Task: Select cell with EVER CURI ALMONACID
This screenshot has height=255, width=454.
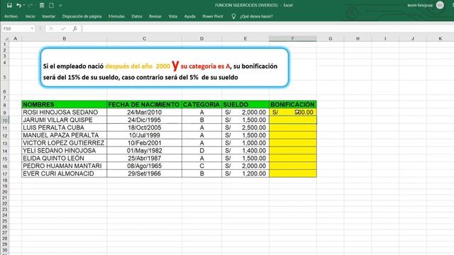Action: coord(65,174)
